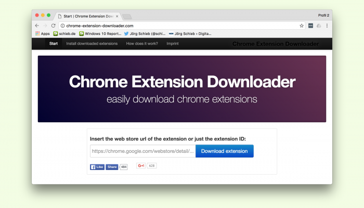Open the Windows 10 Report bookmark
This screenshot has width=364, height=208.
click(x=100, y=34)
